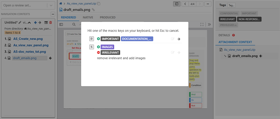Open the context list view icon

46,22
